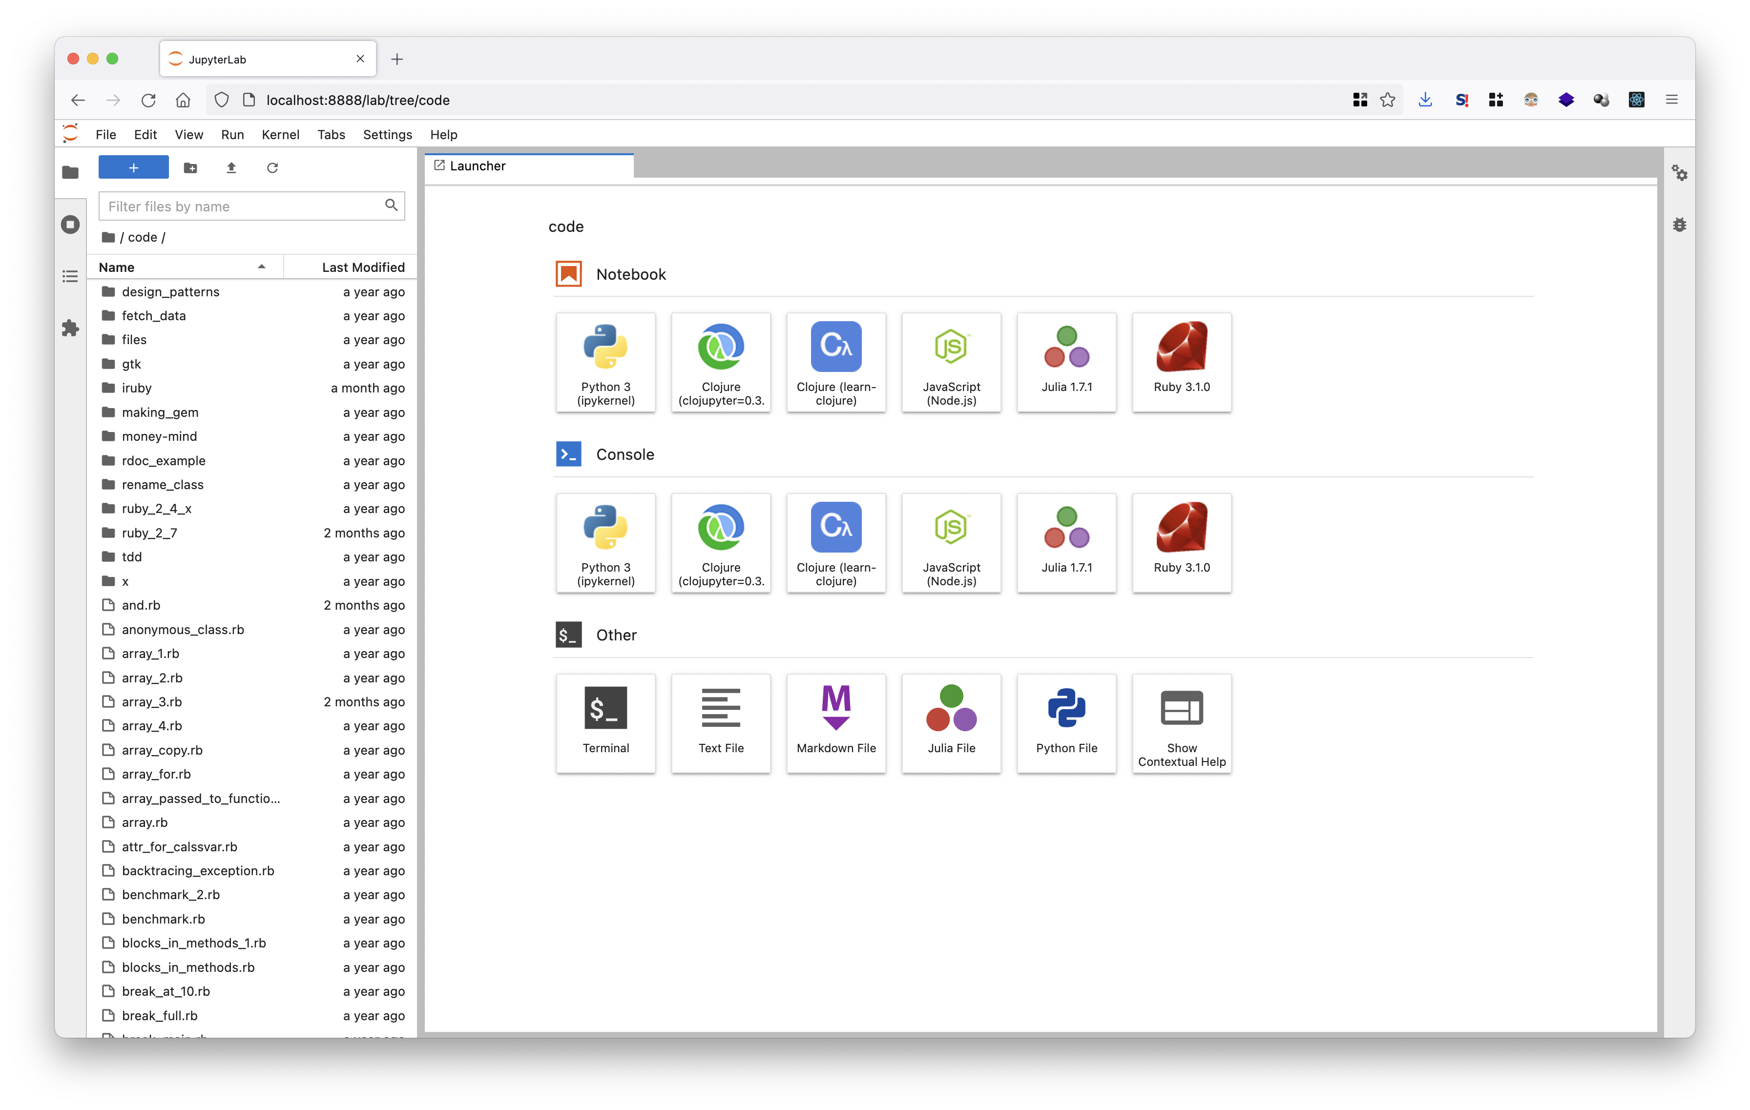Upload files using the upload icon
The image size is (1750, 1110).
pos(231,167)
